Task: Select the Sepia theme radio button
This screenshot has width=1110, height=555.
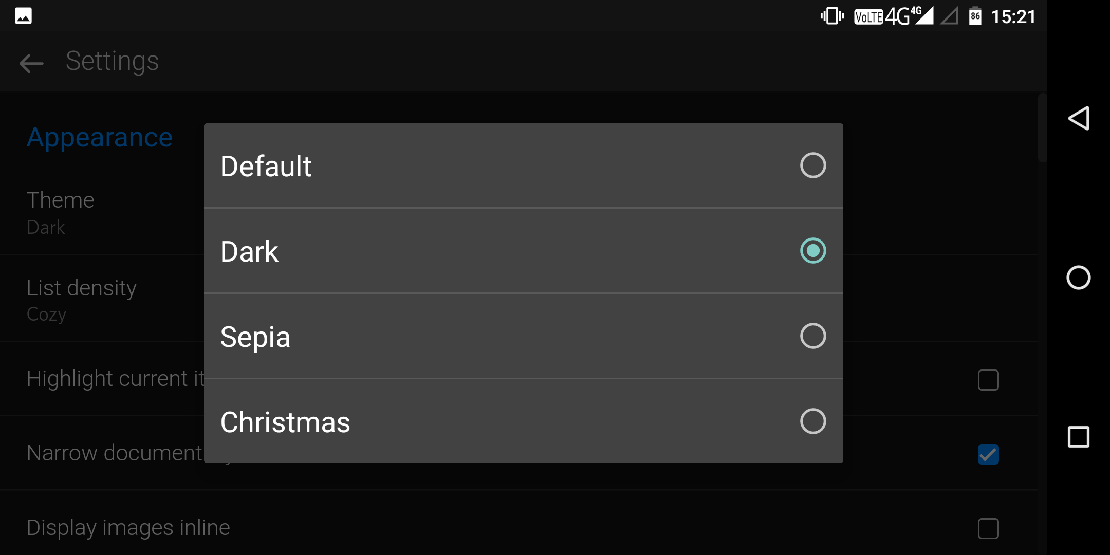Action: (812, 336)
